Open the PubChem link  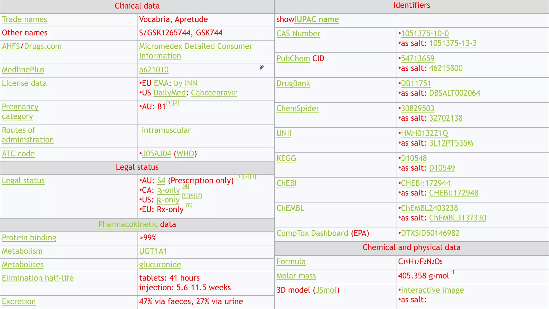pyautogui.click(x=293, y=58)
